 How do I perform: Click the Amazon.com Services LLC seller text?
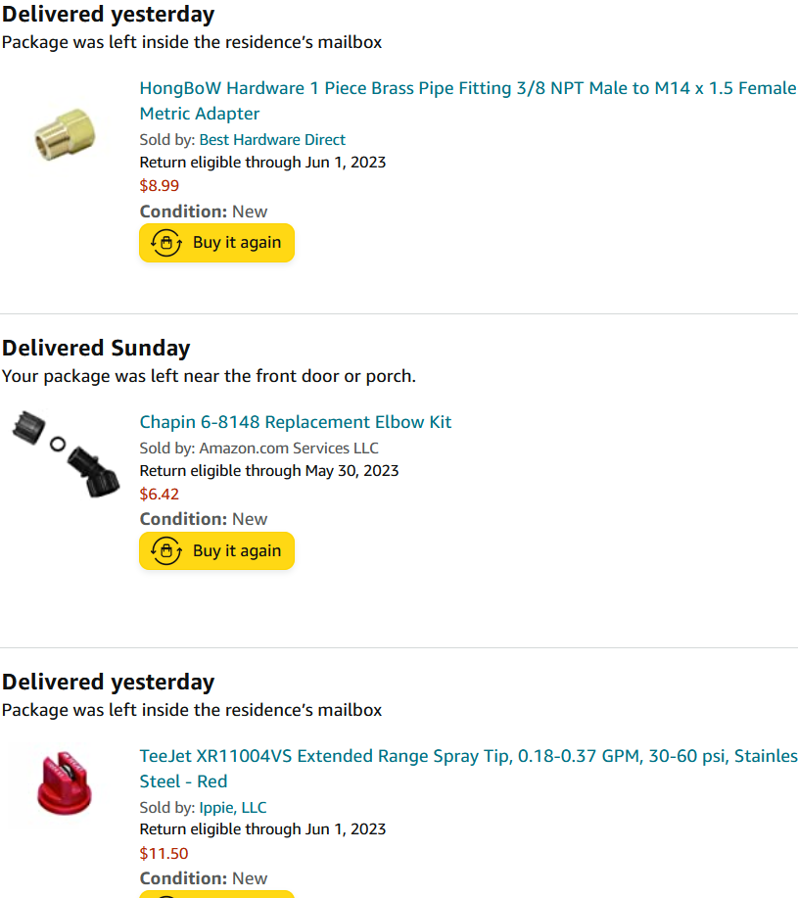tap(289, 448)
